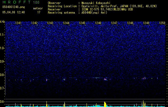
Task: Select the filename 0504061240.png
Action: coord(14,7)
